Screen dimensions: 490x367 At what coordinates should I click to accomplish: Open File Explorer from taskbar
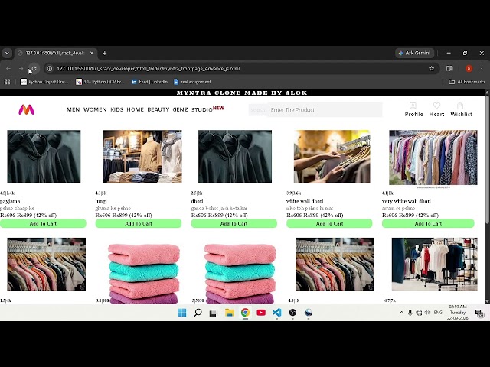tap(230, 313)
